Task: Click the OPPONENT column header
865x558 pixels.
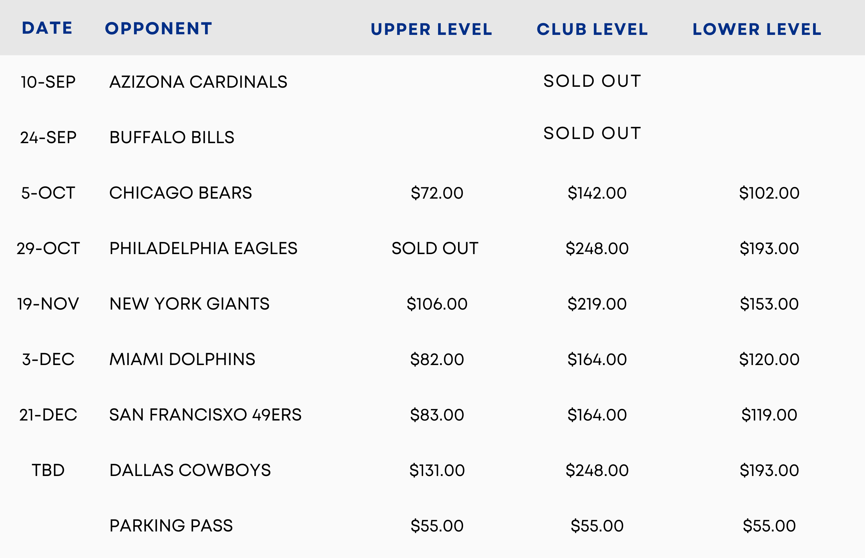Action: point(158,29)
